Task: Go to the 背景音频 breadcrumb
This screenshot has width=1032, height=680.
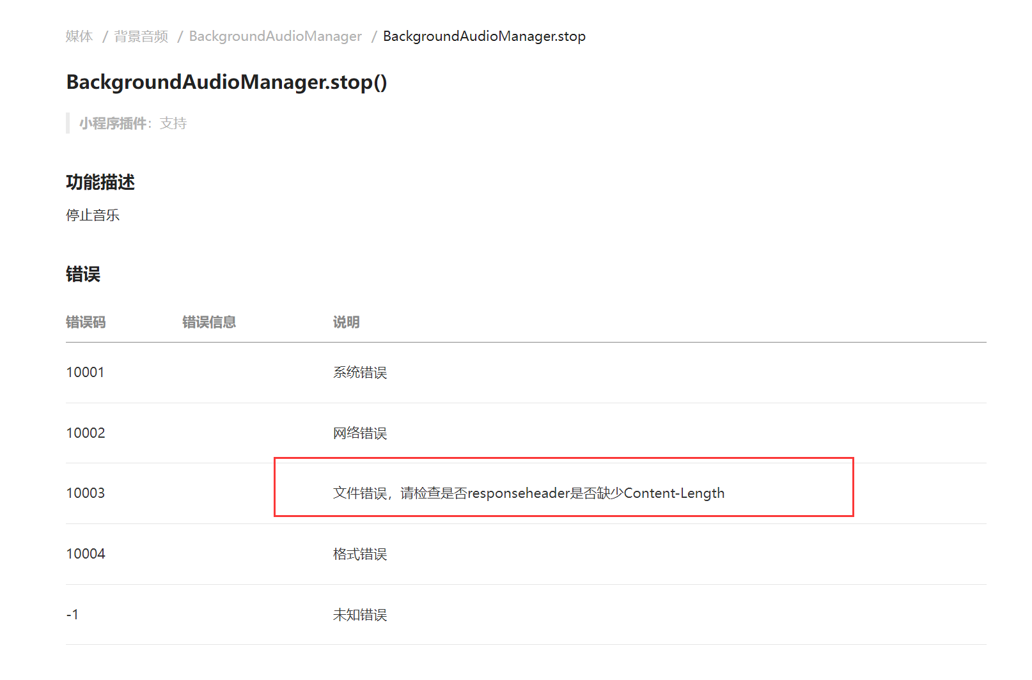Action: click(x=141, y=36)
